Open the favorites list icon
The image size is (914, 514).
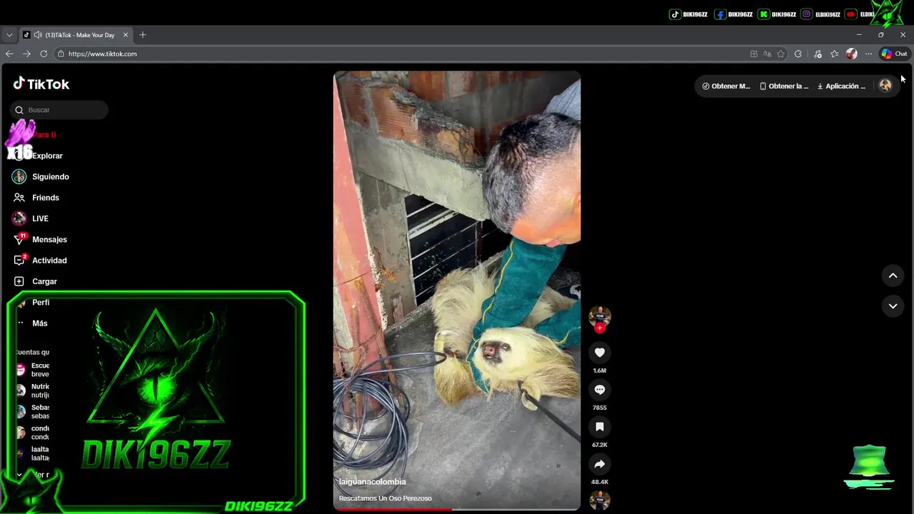(x=834, y=54)
